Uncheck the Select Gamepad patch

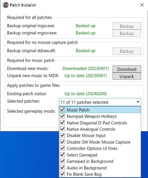coord(63,154)
